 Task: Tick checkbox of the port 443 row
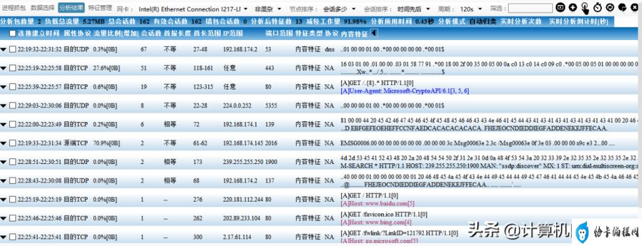tap(13, 68)
